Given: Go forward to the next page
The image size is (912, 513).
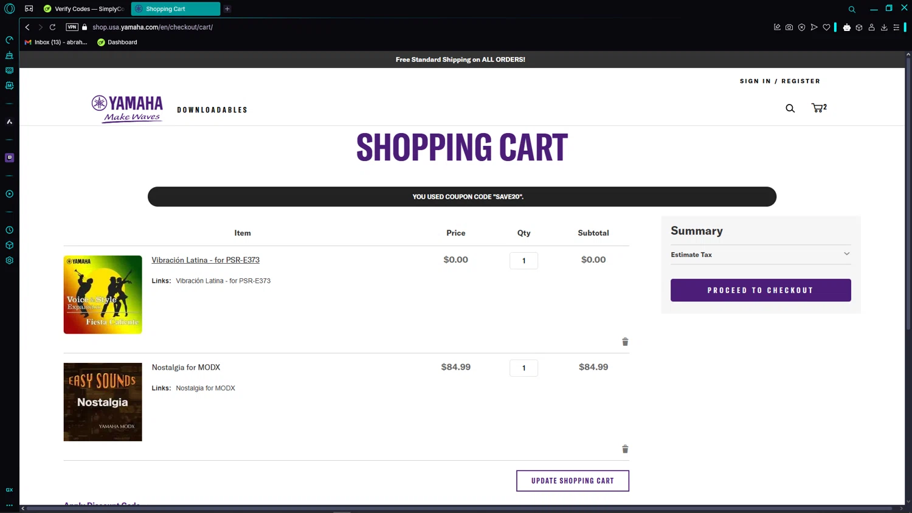Looking at the screenshot, I should [40, 27].
